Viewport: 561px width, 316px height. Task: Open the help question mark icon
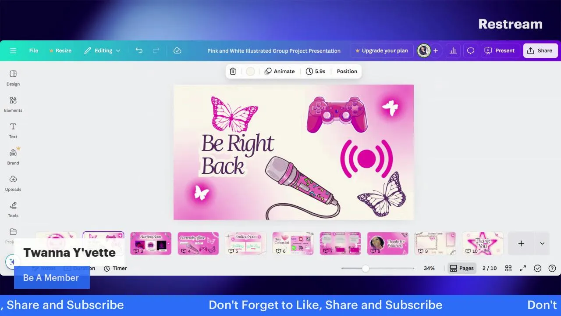point(552,268)
